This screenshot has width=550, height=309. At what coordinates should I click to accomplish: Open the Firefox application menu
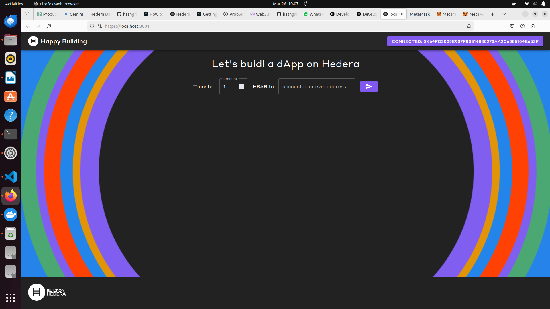[x=543, y=26]
